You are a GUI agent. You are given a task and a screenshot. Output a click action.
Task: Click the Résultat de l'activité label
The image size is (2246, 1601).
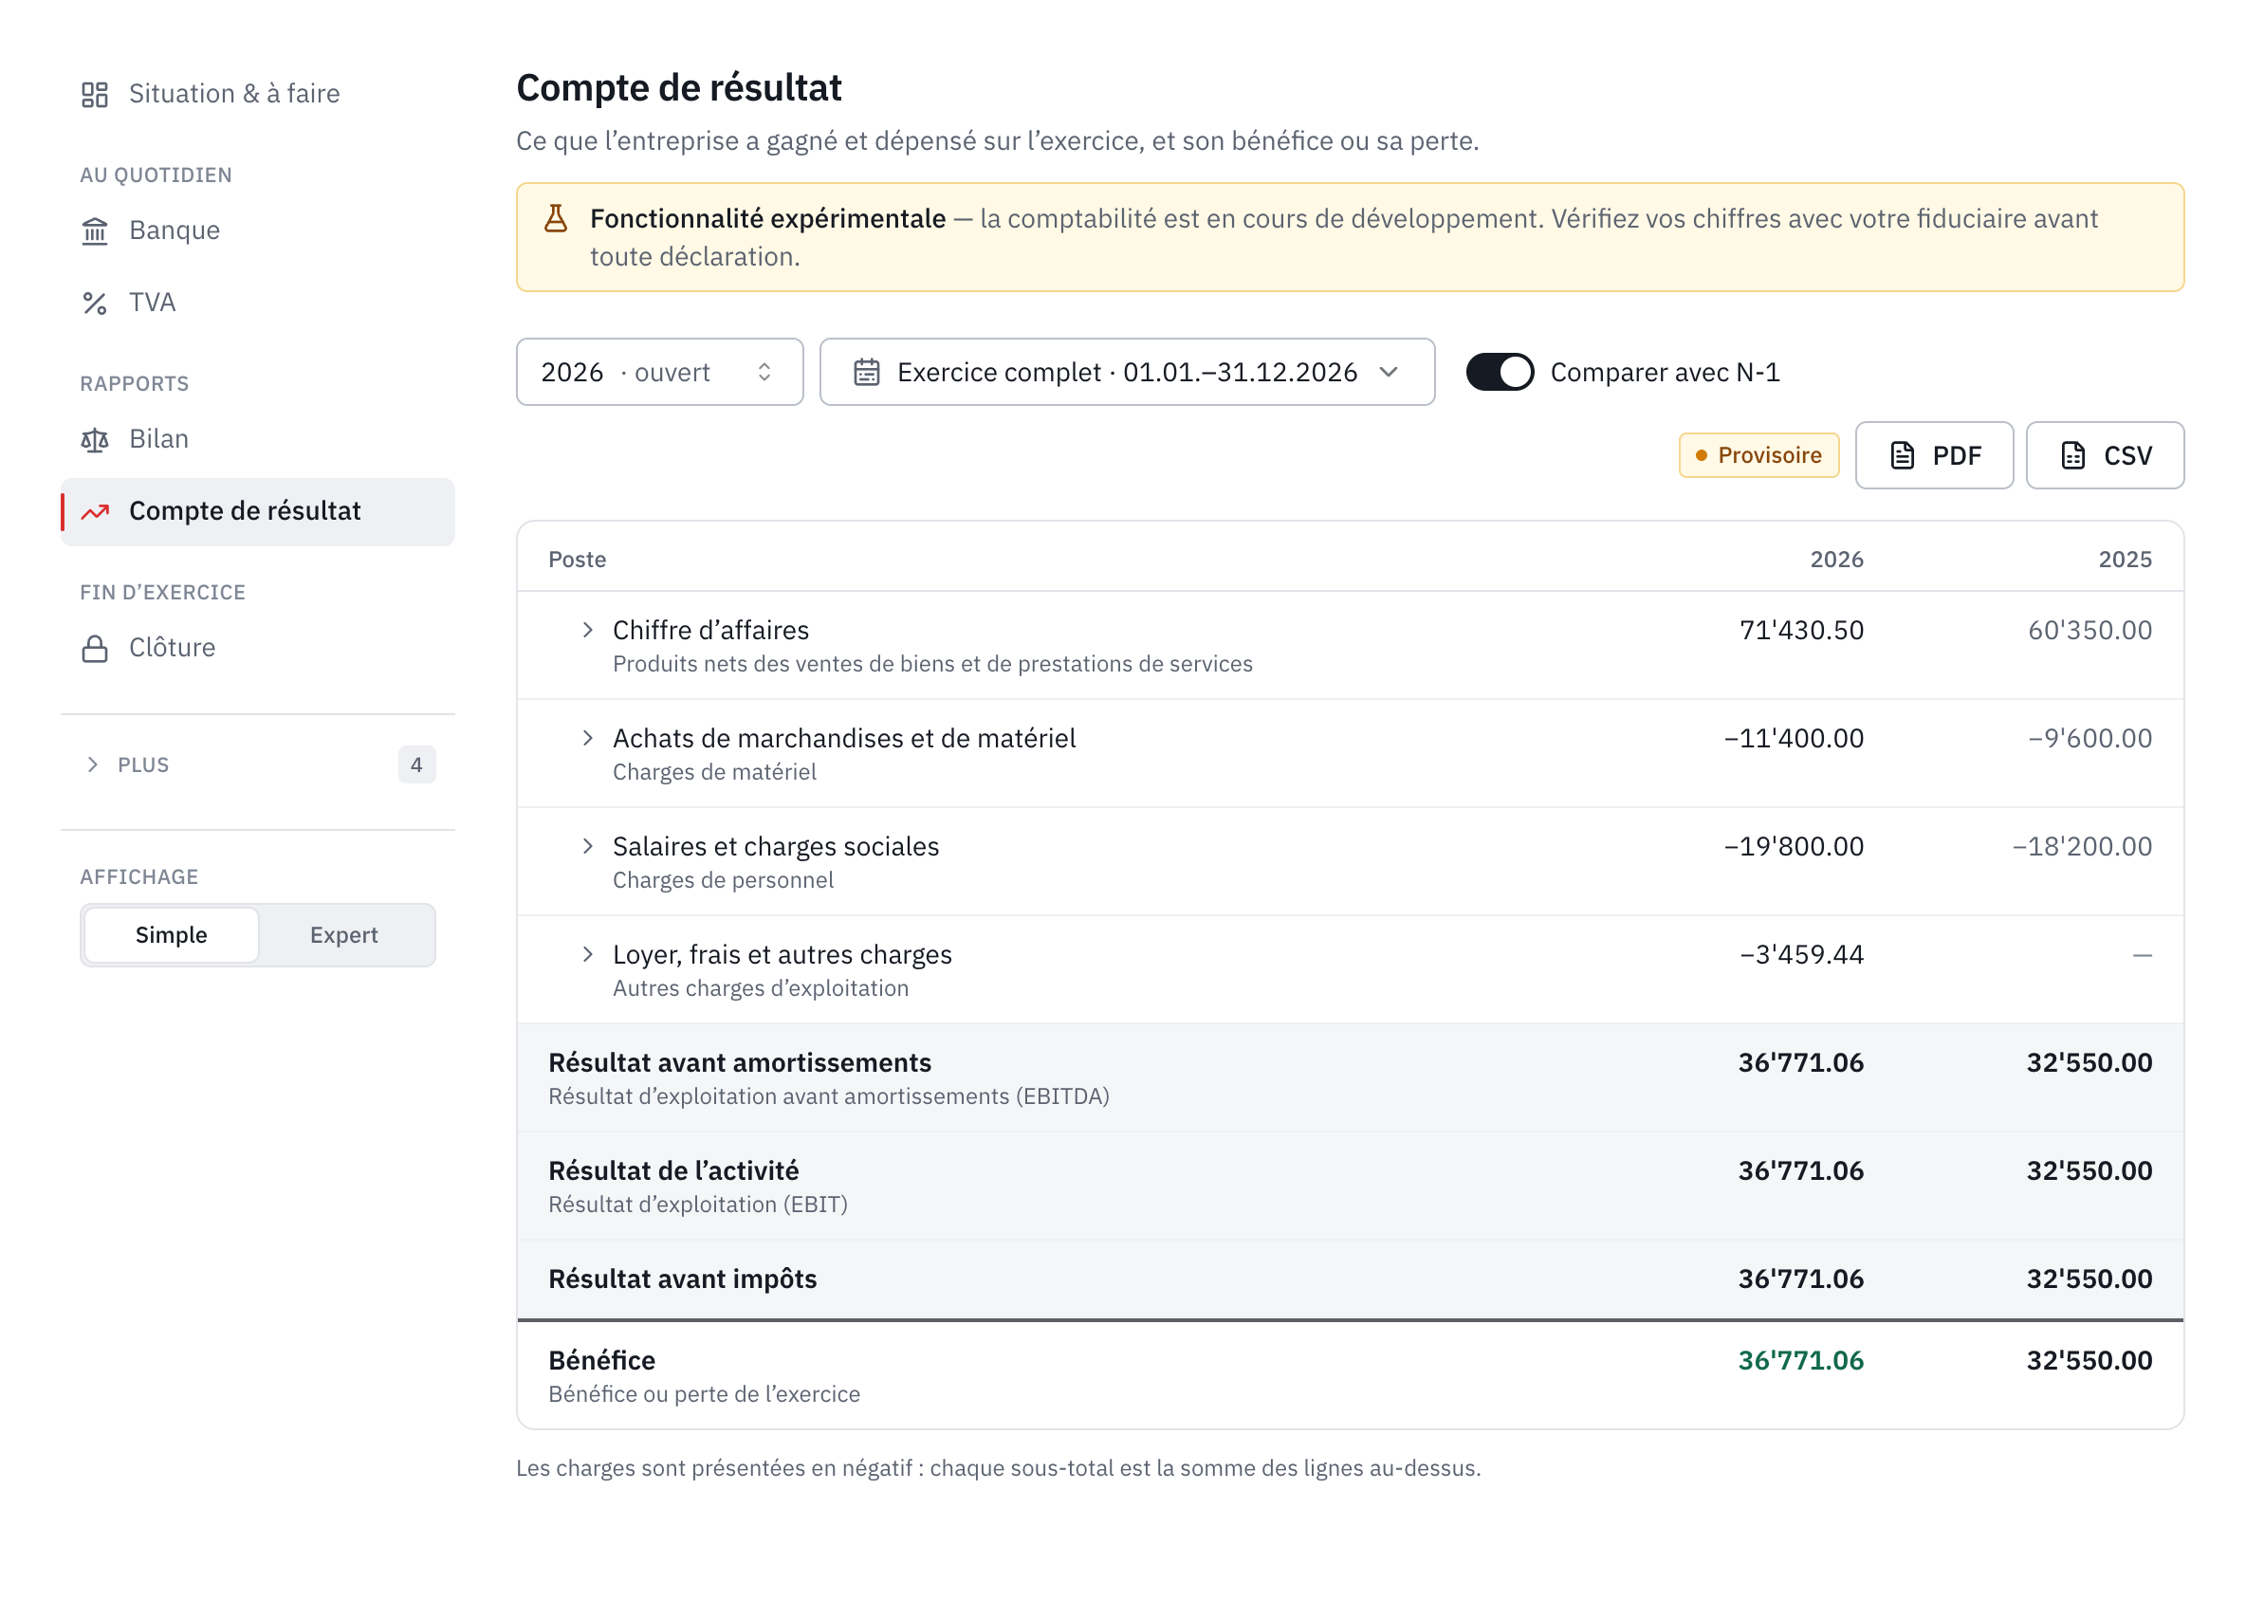tap(673, 1170)
